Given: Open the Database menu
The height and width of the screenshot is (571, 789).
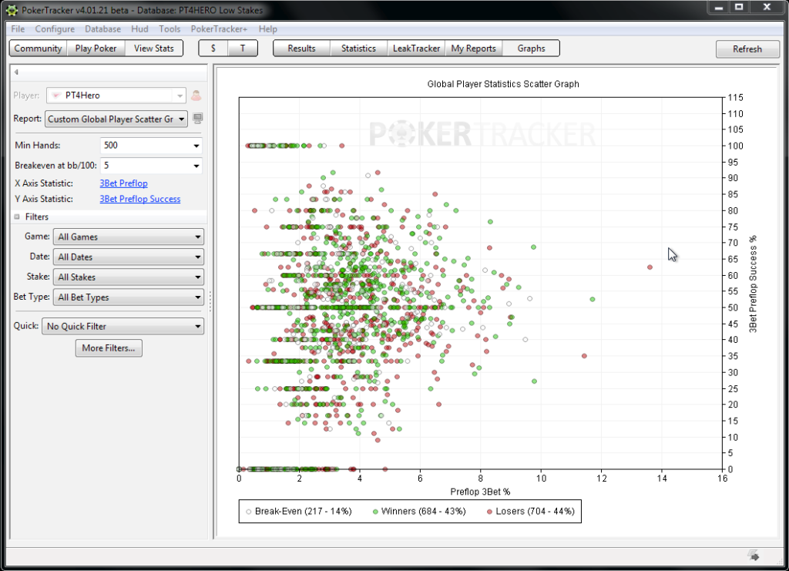Looking at the screenshot, I should 102,29.
